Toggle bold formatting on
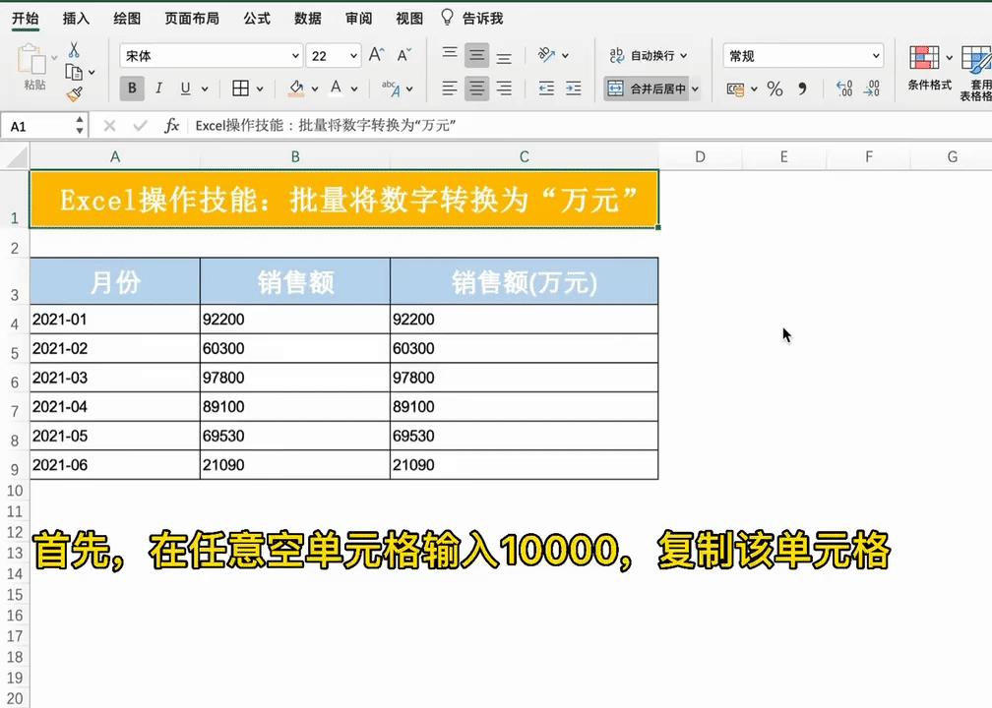Viewport: 992px width, 708px height. click(x=132, y=88)
